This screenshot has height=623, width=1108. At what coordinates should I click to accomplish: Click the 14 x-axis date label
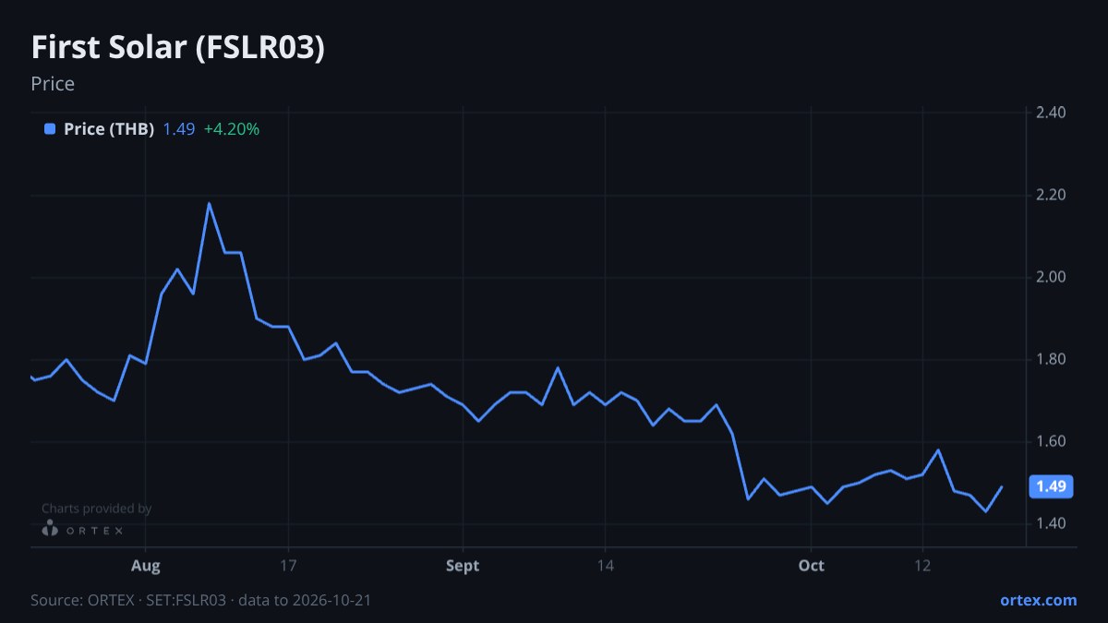tap(605, 566)
